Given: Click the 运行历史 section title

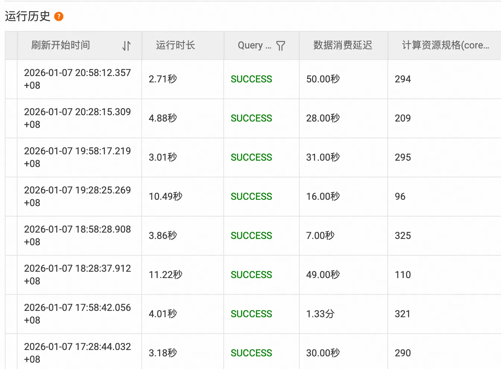Looking at the screenshot, I should [28, 16].
